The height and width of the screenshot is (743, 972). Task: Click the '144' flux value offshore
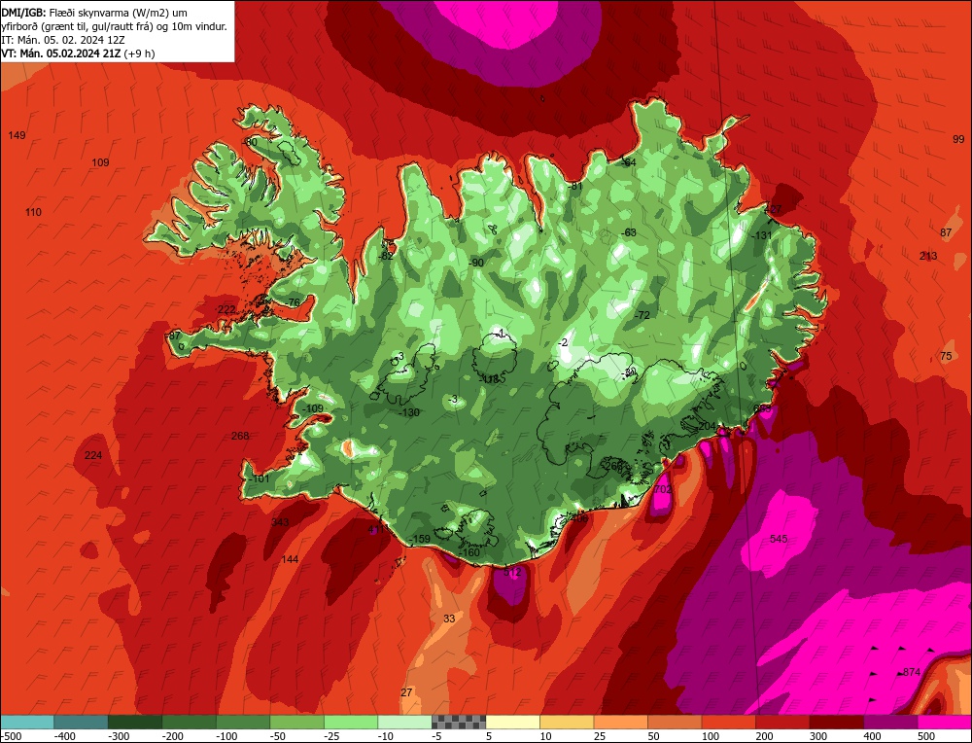[x=290, y=559]
